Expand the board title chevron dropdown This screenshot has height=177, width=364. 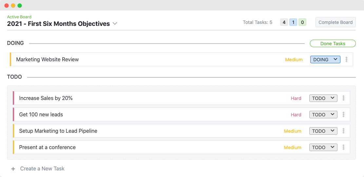(115, 24)
